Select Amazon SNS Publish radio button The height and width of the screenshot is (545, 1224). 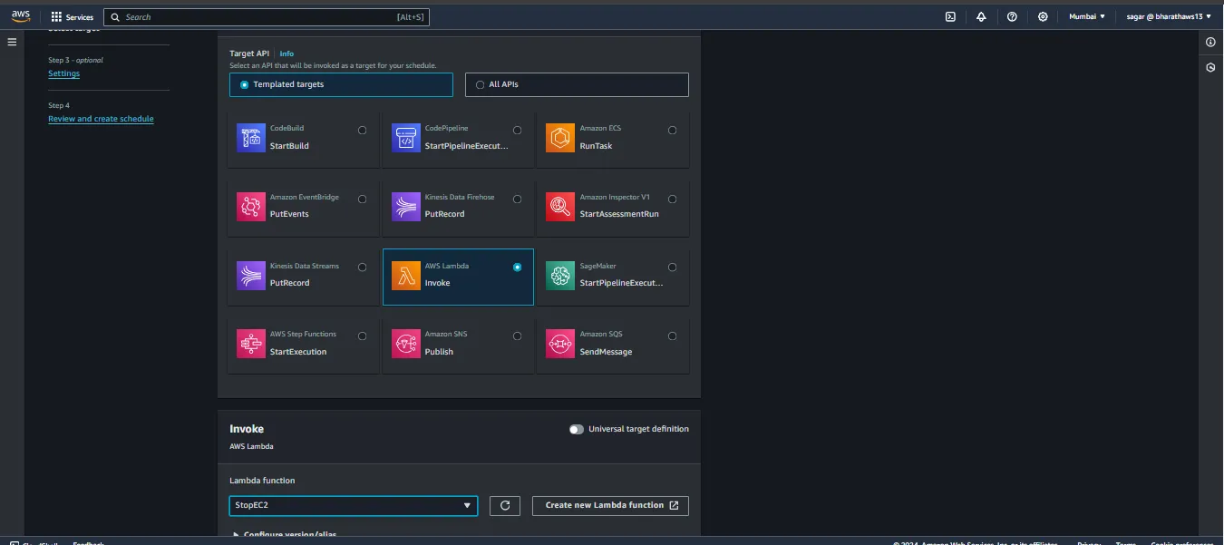point(518,336)
